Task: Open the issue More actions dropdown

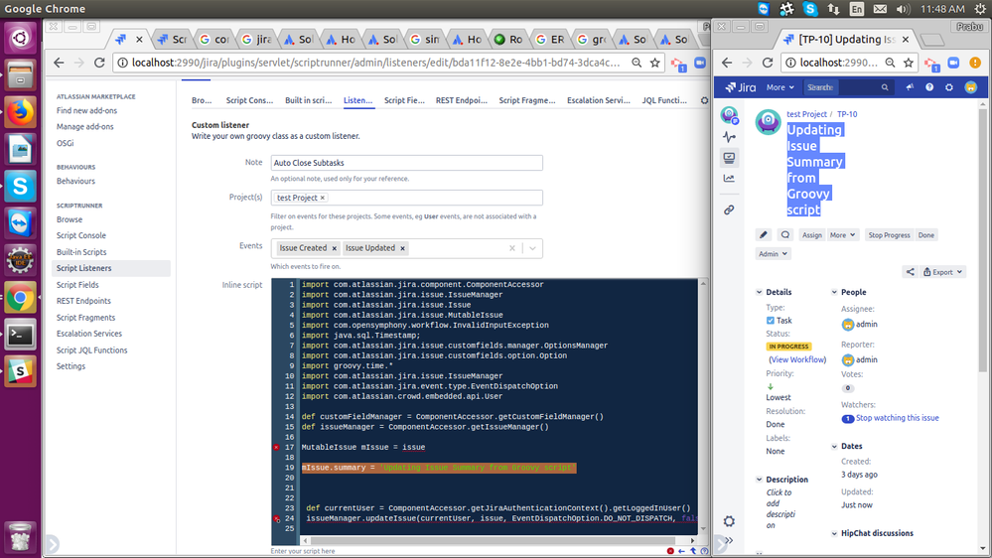Action: [842, 234]
